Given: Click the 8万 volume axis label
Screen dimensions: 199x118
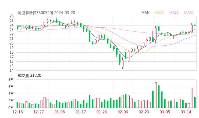Looking at the screenshot, I should (11, 80).
